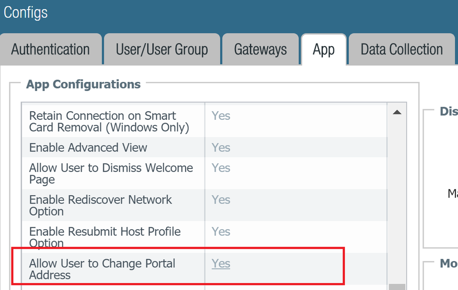The image size is (458, 290).
Task: Click the Yes link for Allow User to Change Portal Address
Action: (221, 263)
